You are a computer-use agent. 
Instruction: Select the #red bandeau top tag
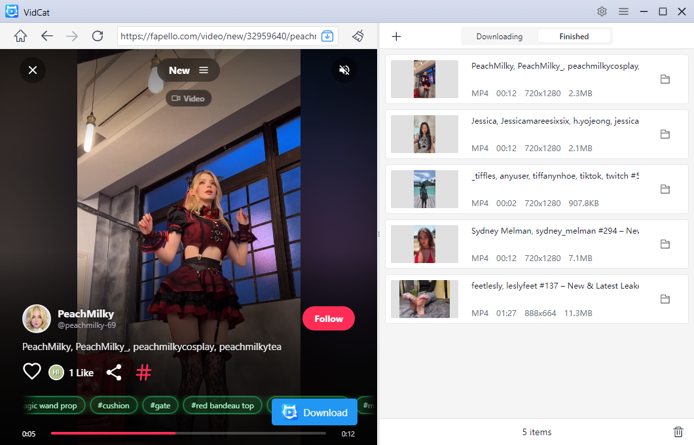[x=223, y=405]
